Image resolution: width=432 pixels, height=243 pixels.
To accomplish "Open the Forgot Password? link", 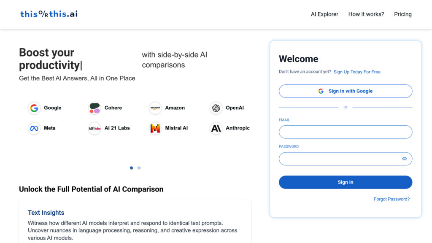I will tap(391, 199).
